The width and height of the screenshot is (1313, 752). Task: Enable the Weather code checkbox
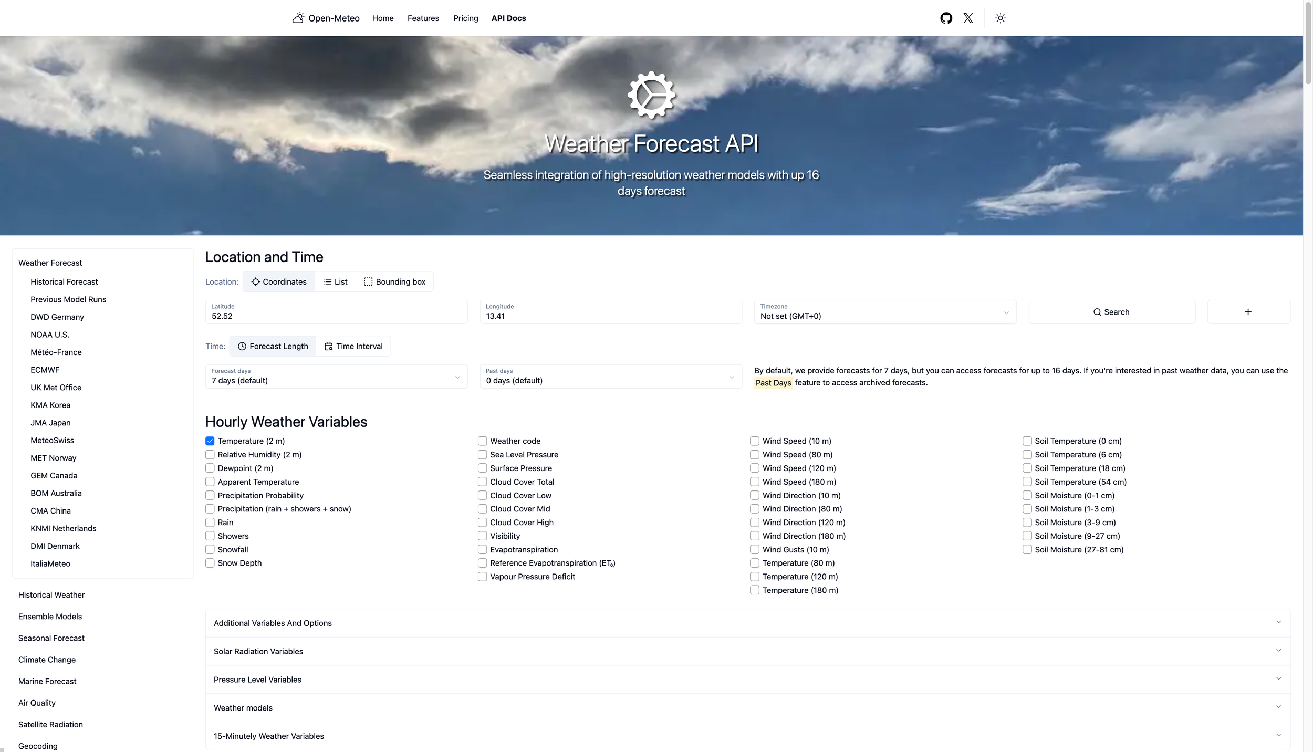[x=482, y=441]
